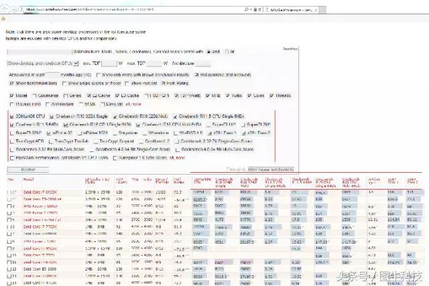
Task: Open the Intel Core i7 7700K model link
Action: tap(40, 226)
